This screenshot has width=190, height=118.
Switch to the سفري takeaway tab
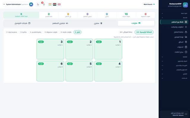(x=98, y=23)
